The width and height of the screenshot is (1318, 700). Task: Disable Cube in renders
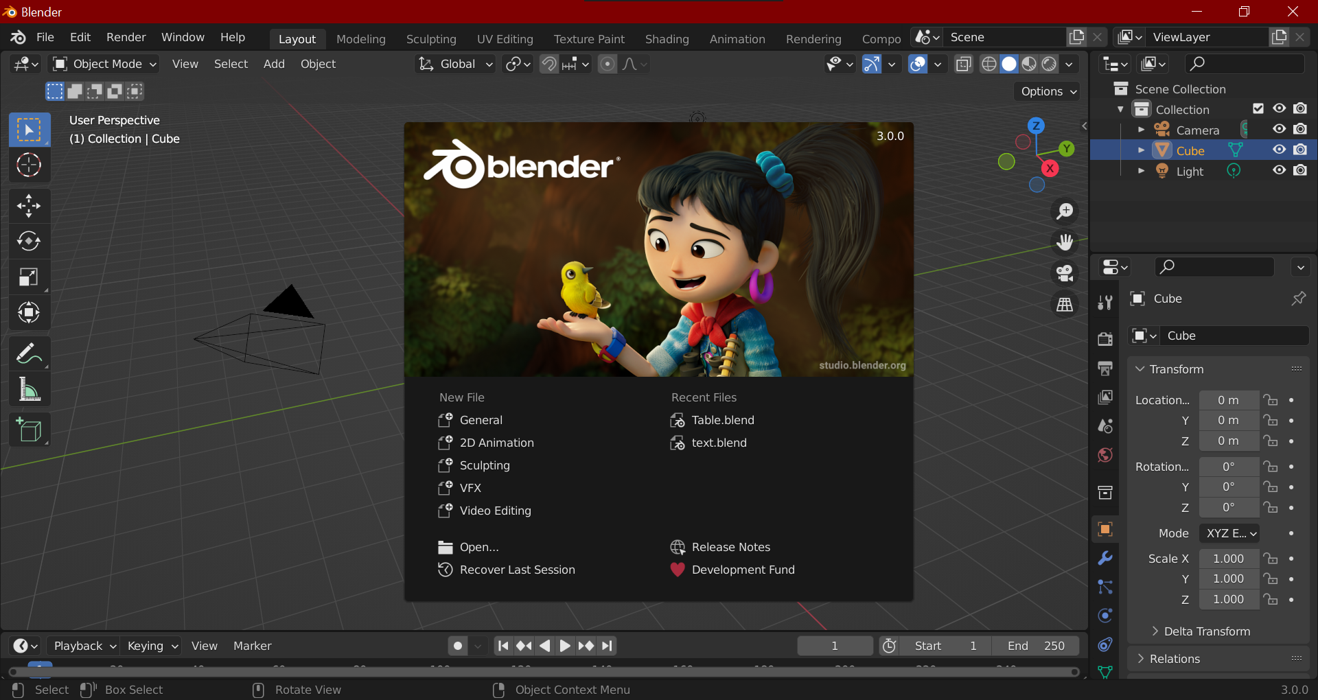click(1300, 150)
